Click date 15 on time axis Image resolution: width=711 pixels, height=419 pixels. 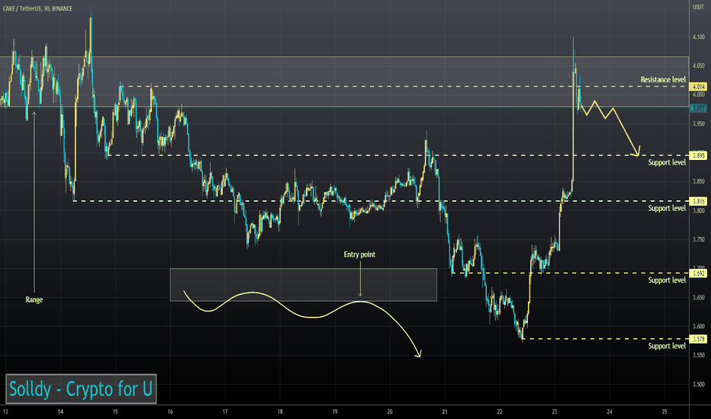point(115,411)
